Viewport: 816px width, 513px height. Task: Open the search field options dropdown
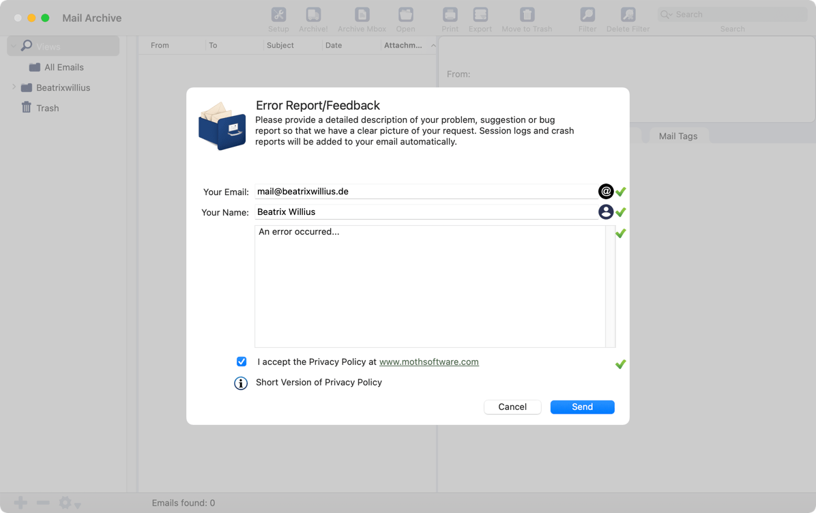point(666,14)
